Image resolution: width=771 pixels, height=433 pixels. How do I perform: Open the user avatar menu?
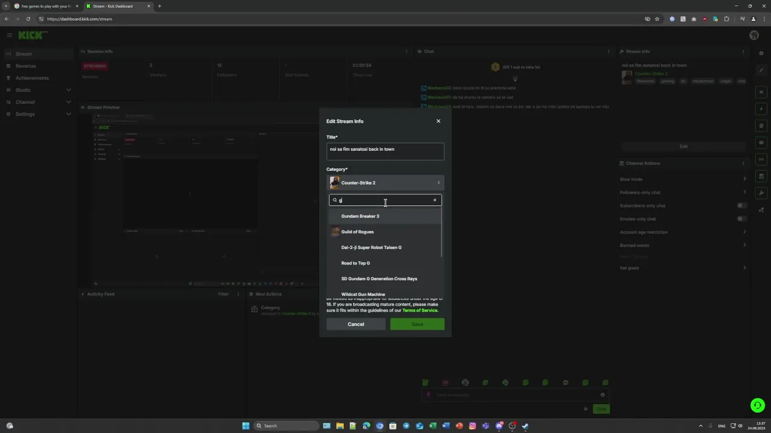(x=754, y=35)
